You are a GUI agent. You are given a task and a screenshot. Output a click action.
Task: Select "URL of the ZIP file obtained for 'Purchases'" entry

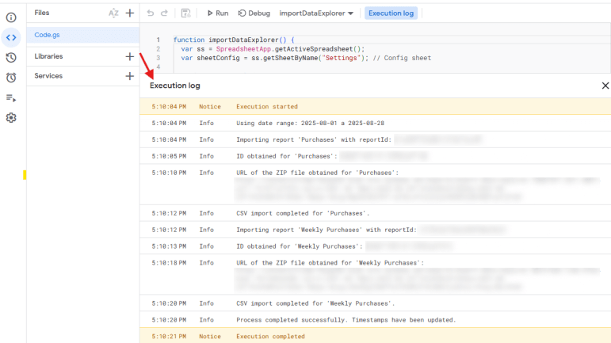pos(376,185)
